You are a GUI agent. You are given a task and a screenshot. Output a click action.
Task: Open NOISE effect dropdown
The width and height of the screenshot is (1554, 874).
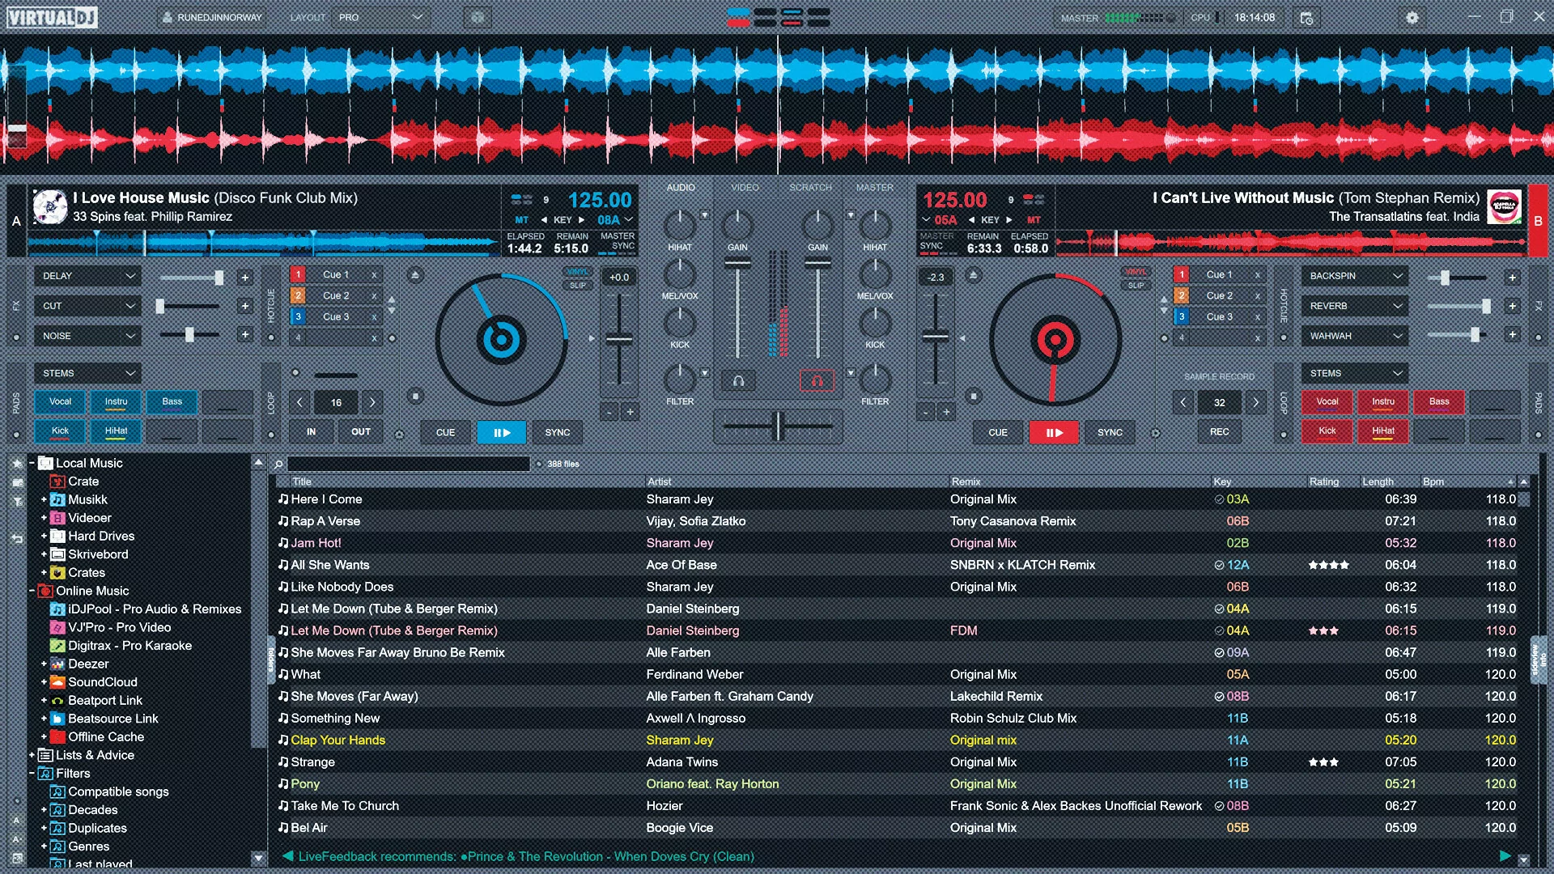click(x=87, y=336)
